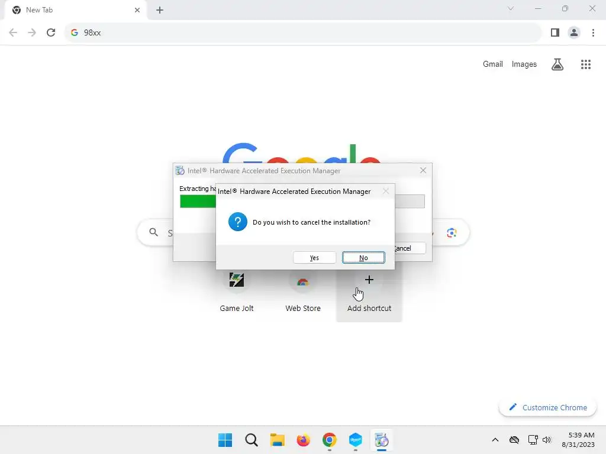Screen dimensions: 606x454
Task: Click Yes to cancel the installation
Action: (x=314, y=258)
